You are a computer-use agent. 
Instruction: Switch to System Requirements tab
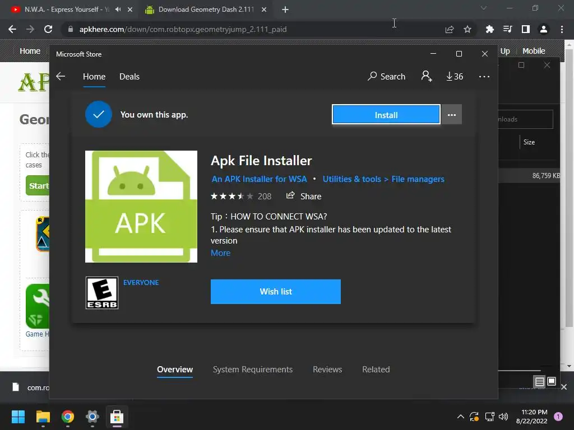[x=253, y=370]
